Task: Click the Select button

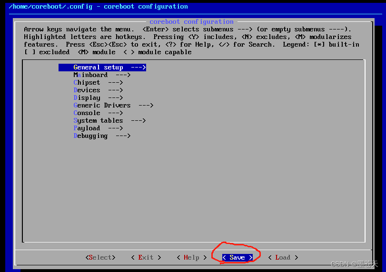Action: point(100,257)
